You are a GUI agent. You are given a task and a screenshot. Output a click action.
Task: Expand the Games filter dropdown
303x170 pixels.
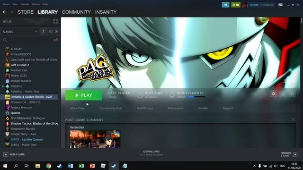click(x=36, y=32)
